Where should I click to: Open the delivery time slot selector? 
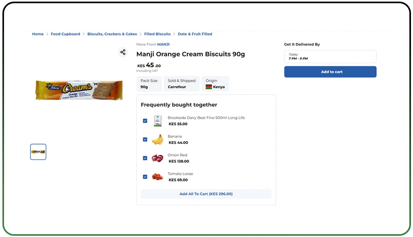click(x=330, y=56)
